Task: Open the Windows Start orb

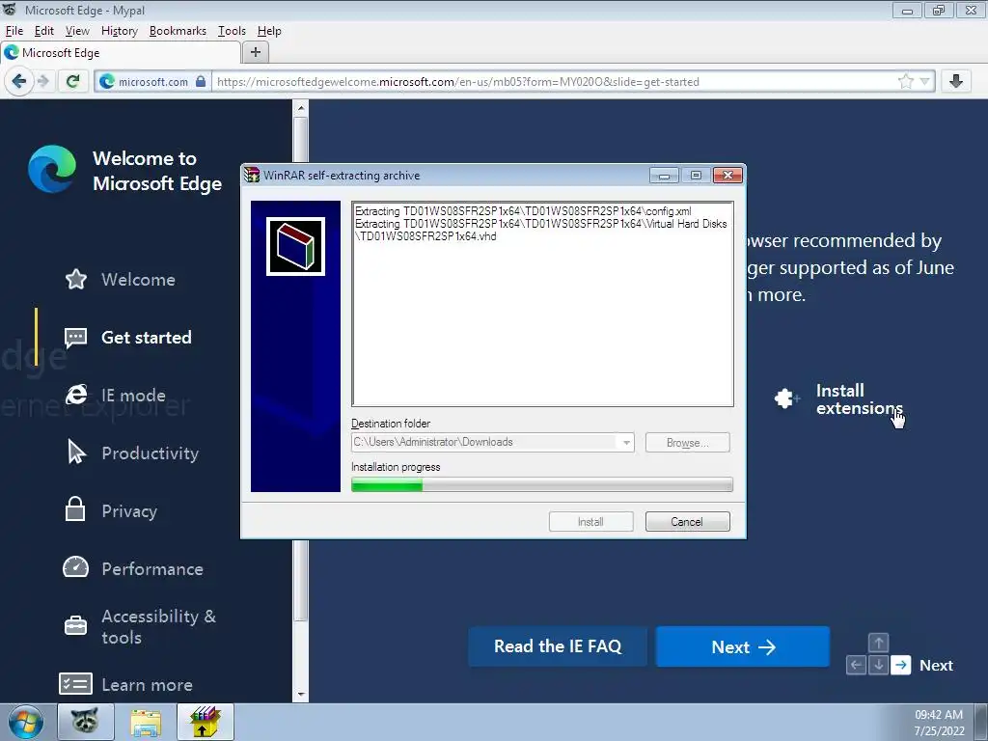Action: click(x=26, y=722)
